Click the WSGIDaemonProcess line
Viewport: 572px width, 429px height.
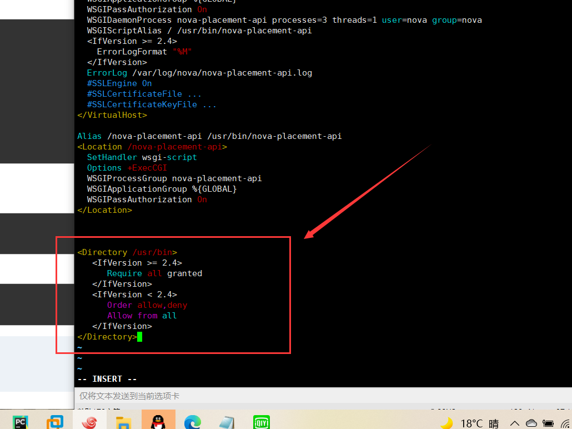tap(284, 20)
